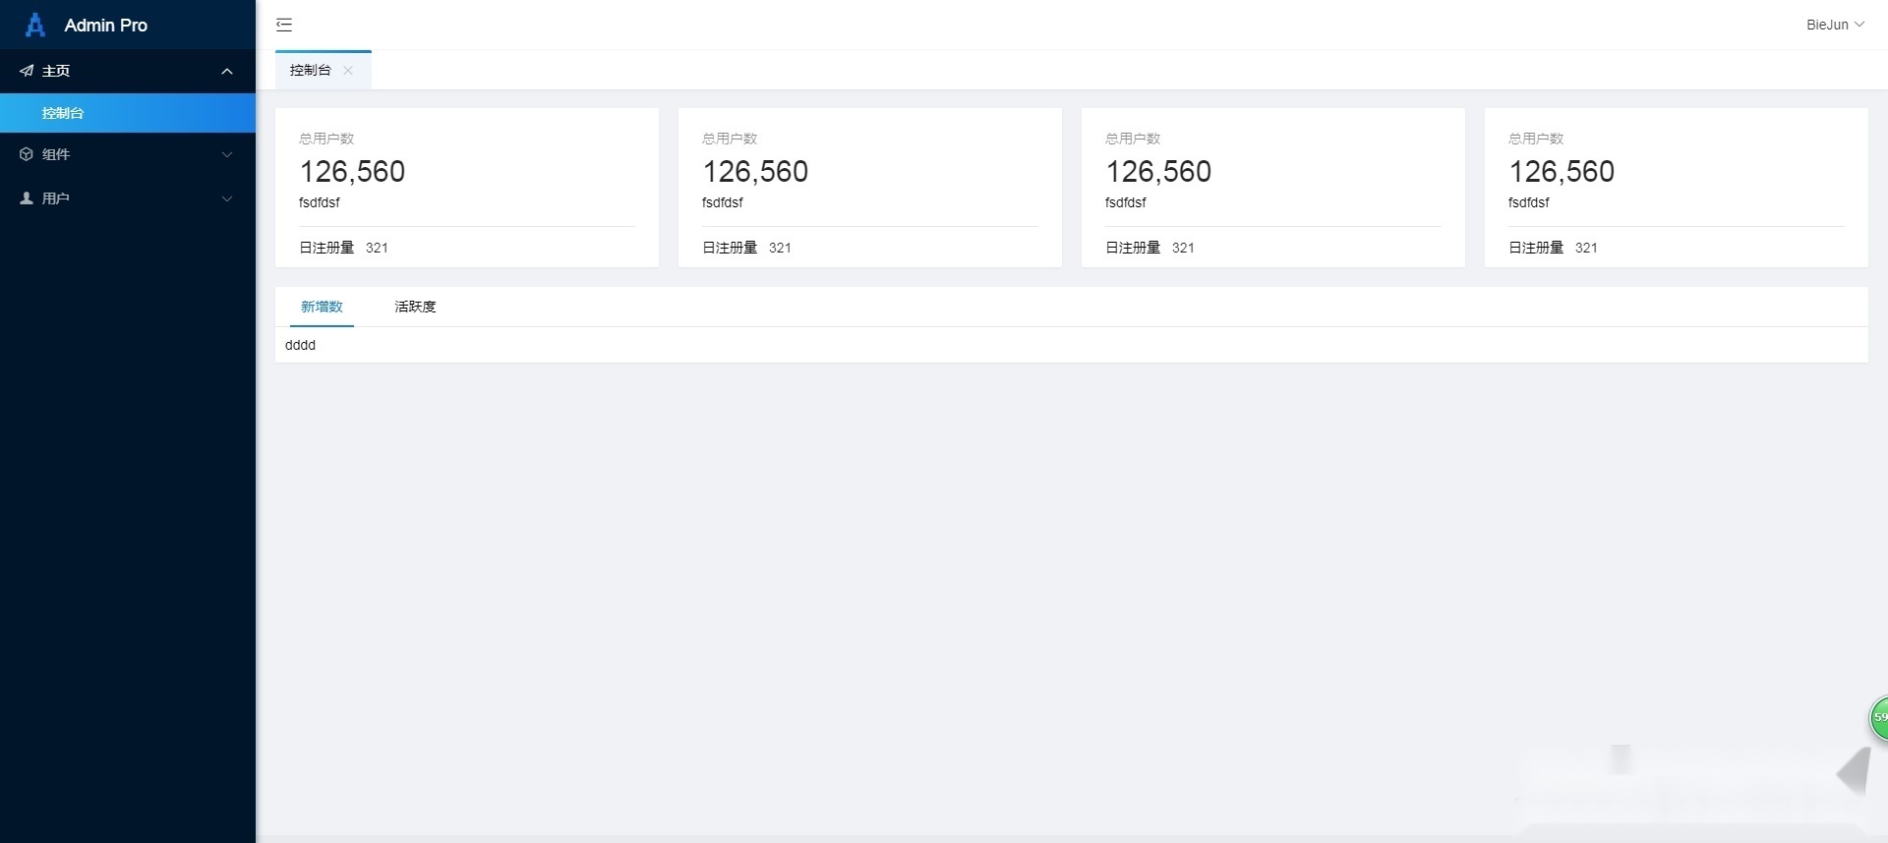The width and height of the screenshot is (1888, 843).
Task: Open the 组件 menu item
Action: [x=56, y=154]
